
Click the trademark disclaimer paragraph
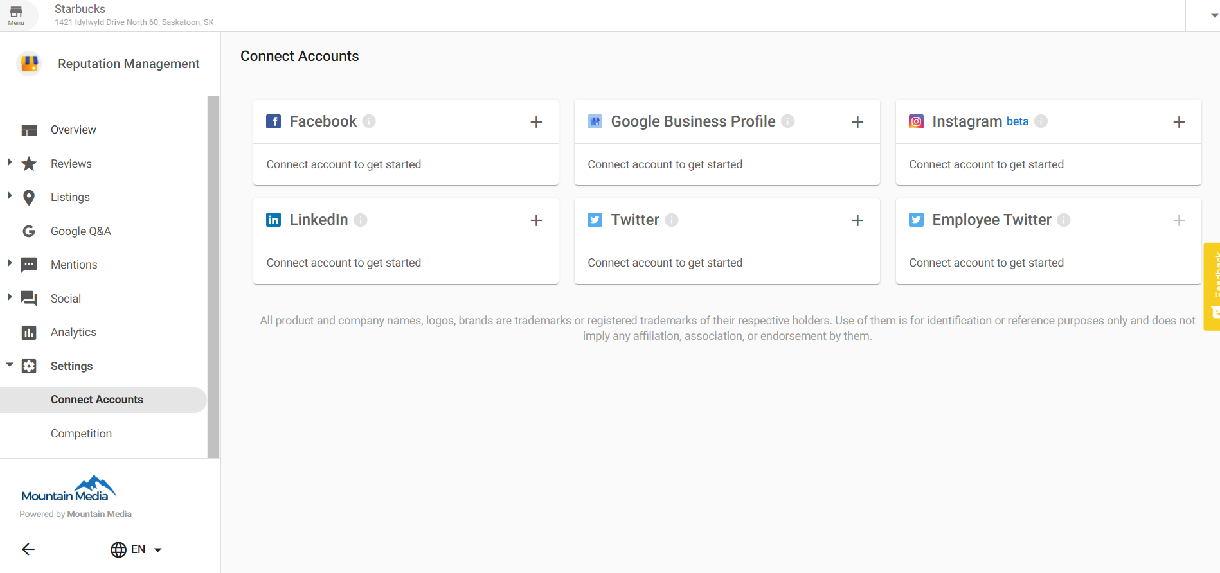coord(727,328)
